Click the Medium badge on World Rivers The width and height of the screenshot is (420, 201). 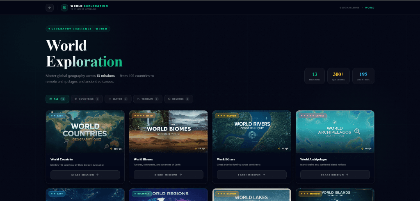(x=227, y=116)
